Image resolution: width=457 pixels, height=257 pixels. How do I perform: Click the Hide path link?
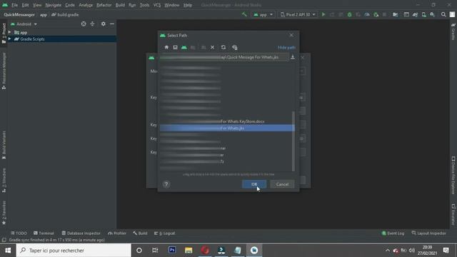[286, 47]
